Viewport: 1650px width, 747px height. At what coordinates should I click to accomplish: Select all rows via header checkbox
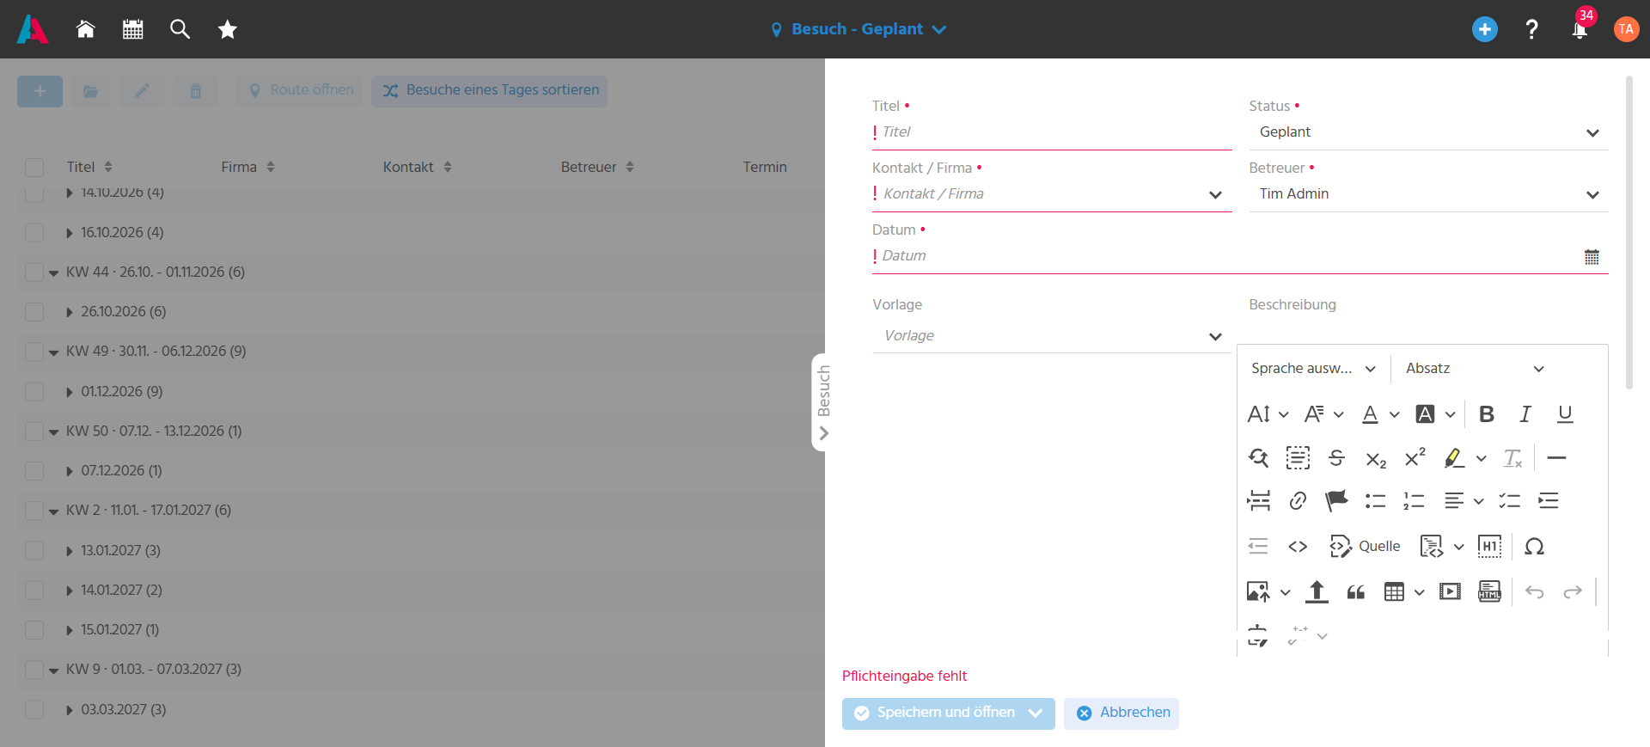pos(34,167)
